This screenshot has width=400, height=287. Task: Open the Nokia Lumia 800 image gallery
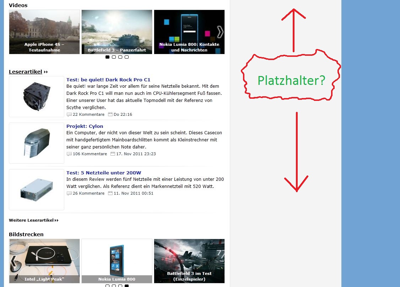point(117,261)
